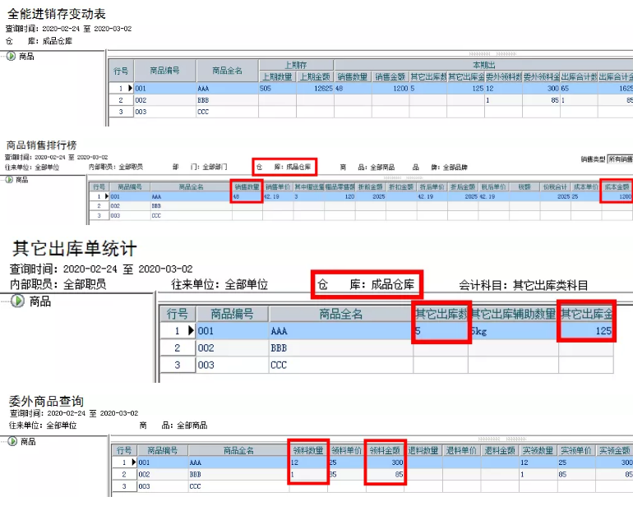Click 成本金额 column header in 商品销售排行榜

point(617,186)
